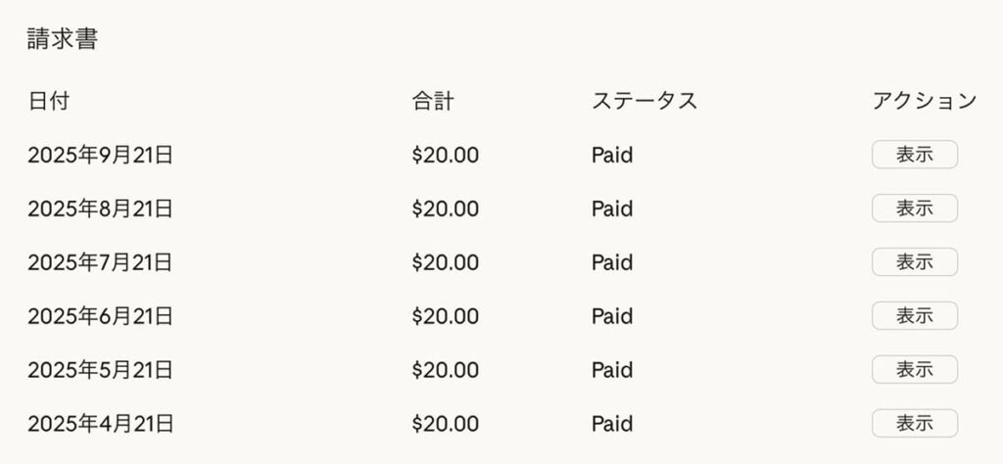Image resolution: width=1003 pixels, height=464 pixels.
Task: Click the $20.00 total for 2025年7月21日
Action: click(446, 262)
